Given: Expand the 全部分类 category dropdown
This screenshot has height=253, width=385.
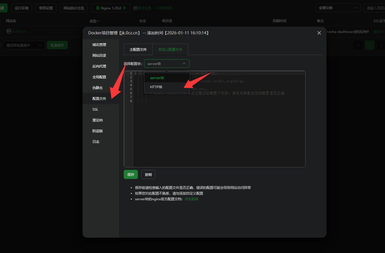Looking at the screenshot, I should coord(337,8).
